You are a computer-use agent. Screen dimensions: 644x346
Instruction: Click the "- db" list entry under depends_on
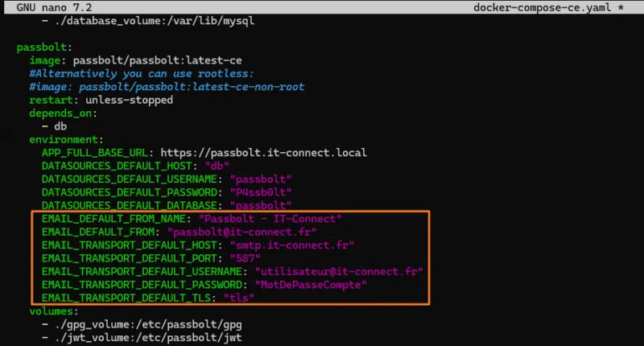[54, 126]
